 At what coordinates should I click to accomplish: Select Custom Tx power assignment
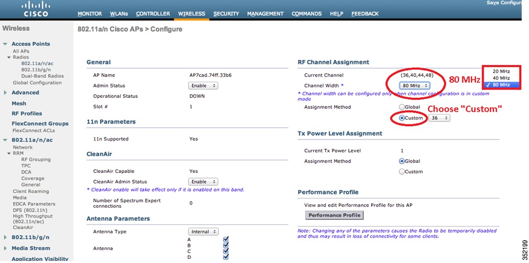pyautogui.click(x=402, y=171)
